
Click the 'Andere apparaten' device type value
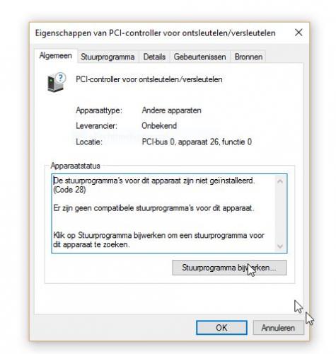pos(171,110)
